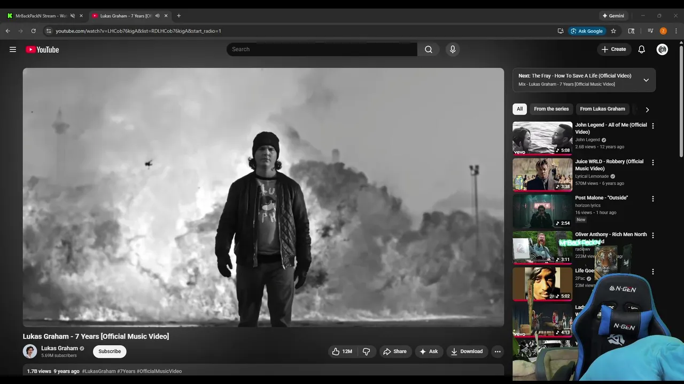Close the Lukas Graham tab
Image resolution: width=684 pixels, height=384 pixels.
pyautogui.click(x=166, y=16)
